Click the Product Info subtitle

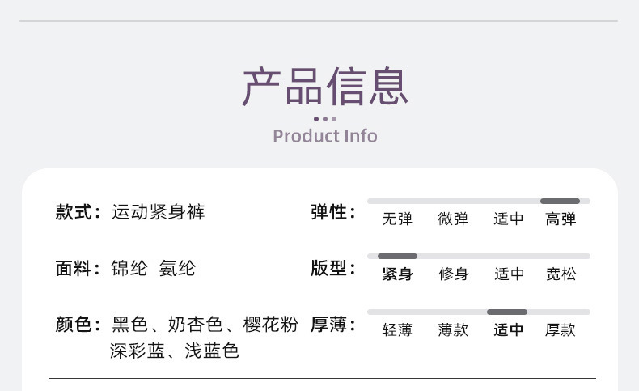point(325,136)
